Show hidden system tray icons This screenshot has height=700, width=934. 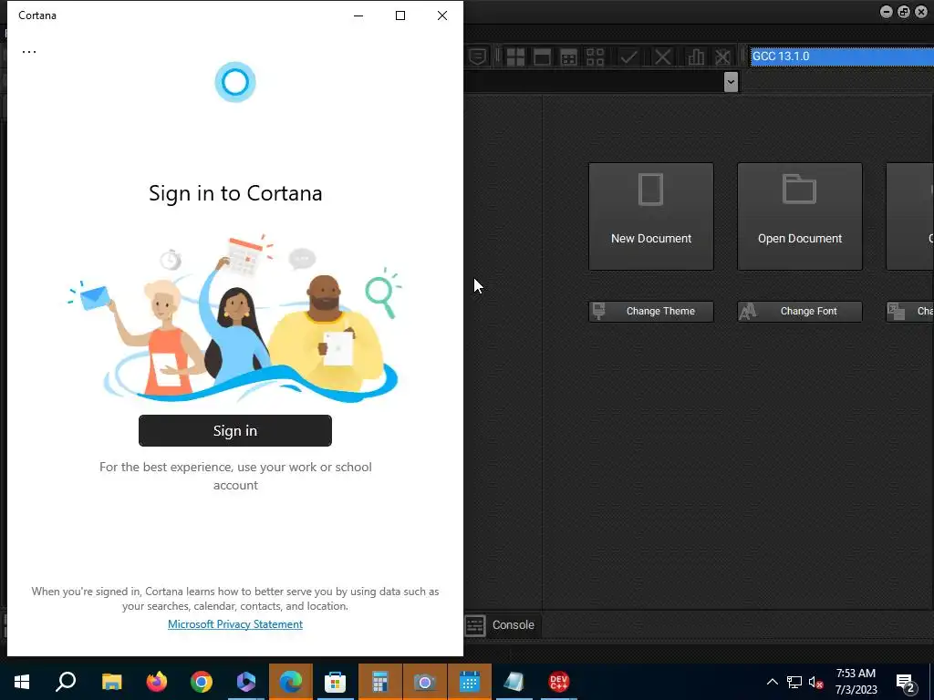point(772,682)
